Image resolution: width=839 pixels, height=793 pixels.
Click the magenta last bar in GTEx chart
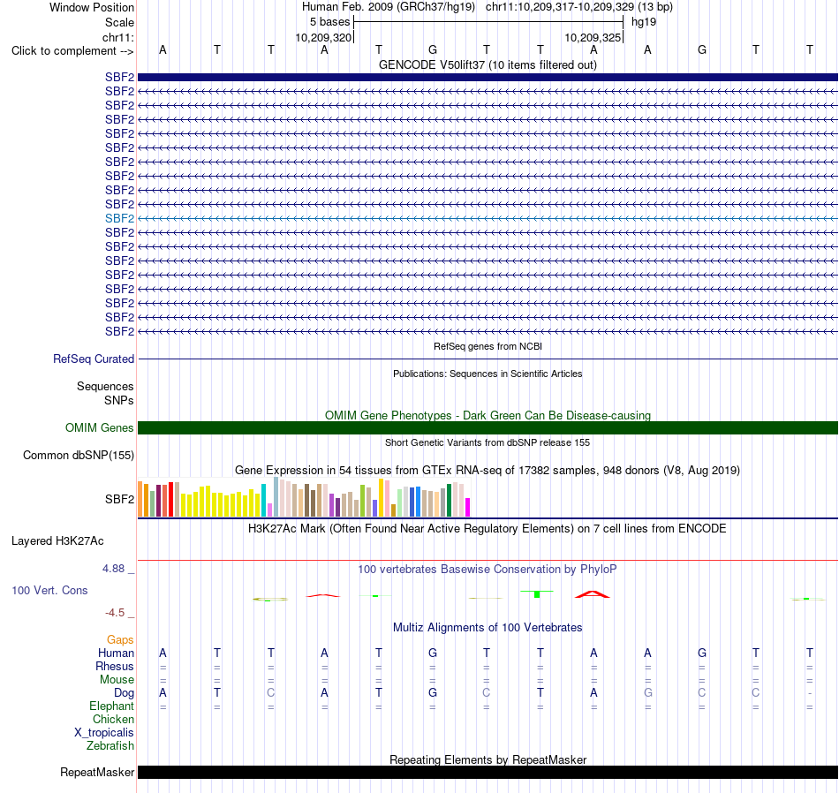click(x=468, y=507)
